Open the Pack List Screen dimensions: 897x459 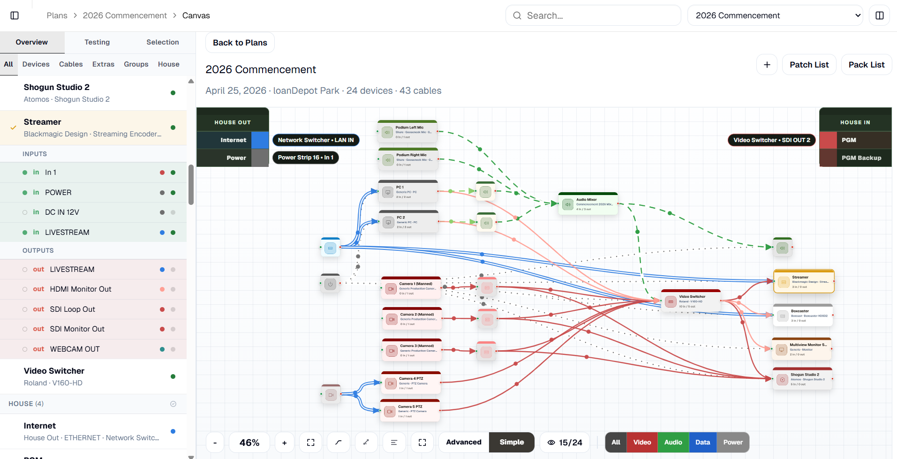(867, 65)
